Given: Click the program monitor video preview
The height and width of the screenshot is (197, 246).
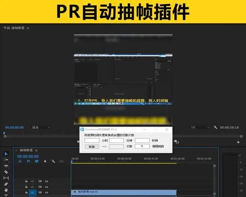Looking at the screenshot, I should point(123,79).
